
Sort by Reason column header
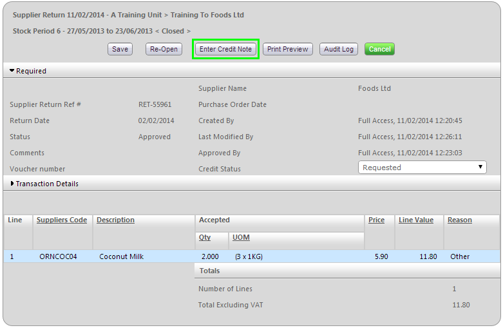click(459, 220)
